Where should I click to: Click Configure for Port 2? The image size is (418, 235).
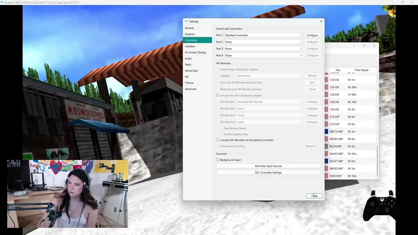coord(312,42)
